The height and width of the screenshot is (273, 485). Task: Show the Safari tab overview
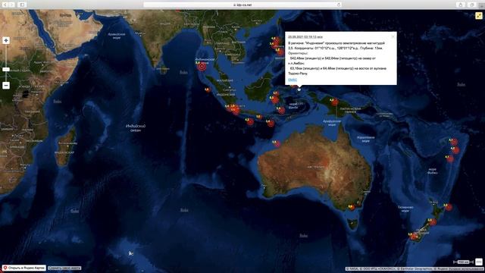coord(472,5)
